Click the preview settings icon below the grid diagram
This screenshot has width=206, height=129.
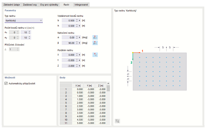pyautogui.click(x=117, y=121)
